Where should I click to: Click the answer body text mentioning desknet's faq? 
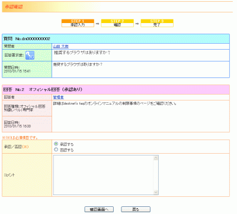pyautogui.click(x=115, y=103)
